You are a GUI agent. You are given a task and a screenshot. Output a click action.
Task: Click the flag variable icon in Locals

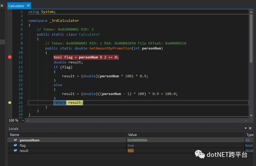coord(15,145)
